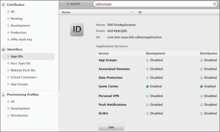220x132 pixels.
Task: Open All under Provisioning Profiles
Action: [x=13, y=101]
